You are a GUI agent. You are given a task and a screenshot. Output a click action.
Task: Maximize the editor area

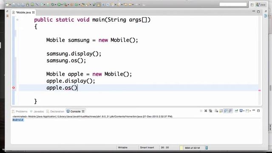(258, 12)
